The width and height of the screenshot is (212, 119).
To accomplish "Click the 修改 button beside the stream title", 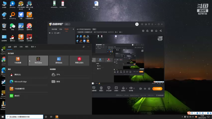I will pos(94,29).
